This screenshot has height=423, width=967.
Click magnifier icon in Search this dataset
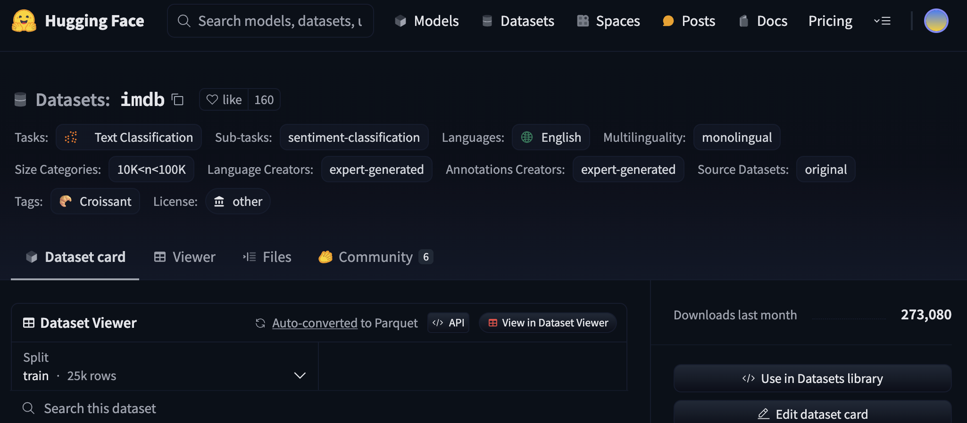point(28,408)
